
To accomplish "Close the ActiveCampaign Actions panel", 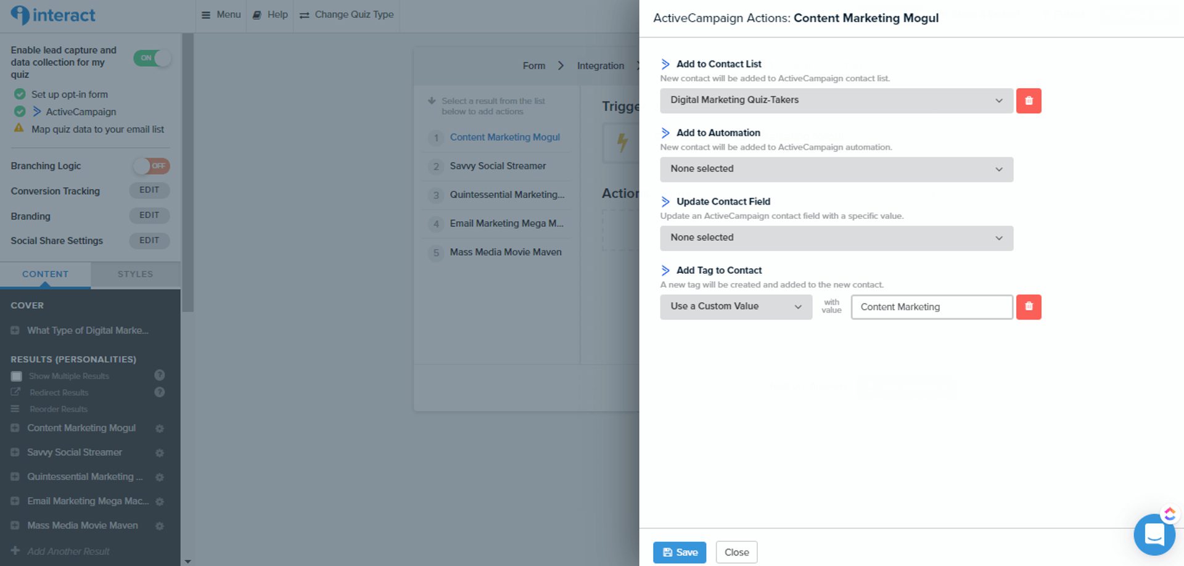I will [x=736, y=552].
